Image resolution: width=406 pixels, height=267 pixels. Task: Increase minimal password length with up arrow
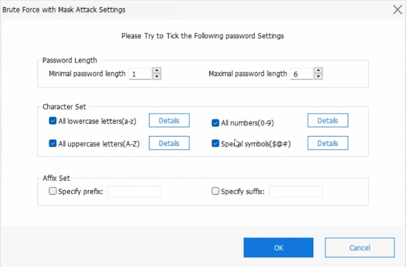pos(157,70)
